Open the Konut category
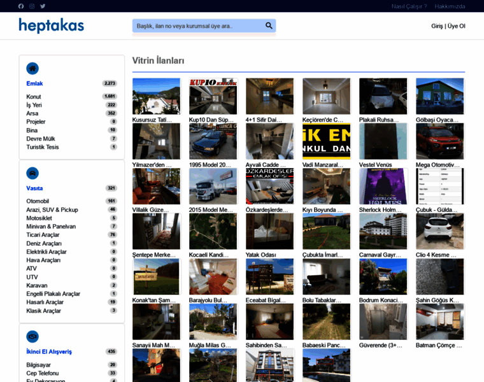The height and width of the screenshot is (382, 484). 34,97
